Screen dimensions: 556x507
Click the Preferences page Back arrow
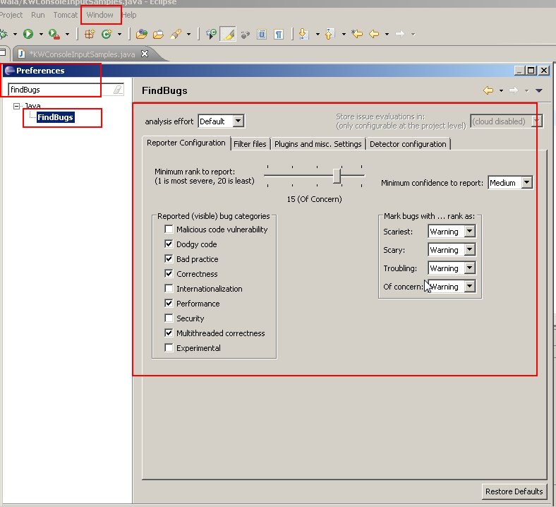coord(488,90)
